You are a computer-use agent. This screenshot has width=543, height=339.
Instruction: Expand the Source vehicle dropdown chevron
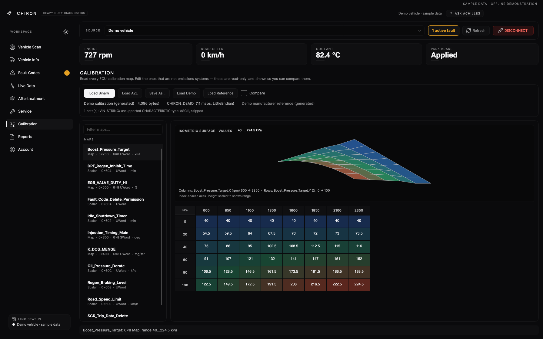point(420,31)
